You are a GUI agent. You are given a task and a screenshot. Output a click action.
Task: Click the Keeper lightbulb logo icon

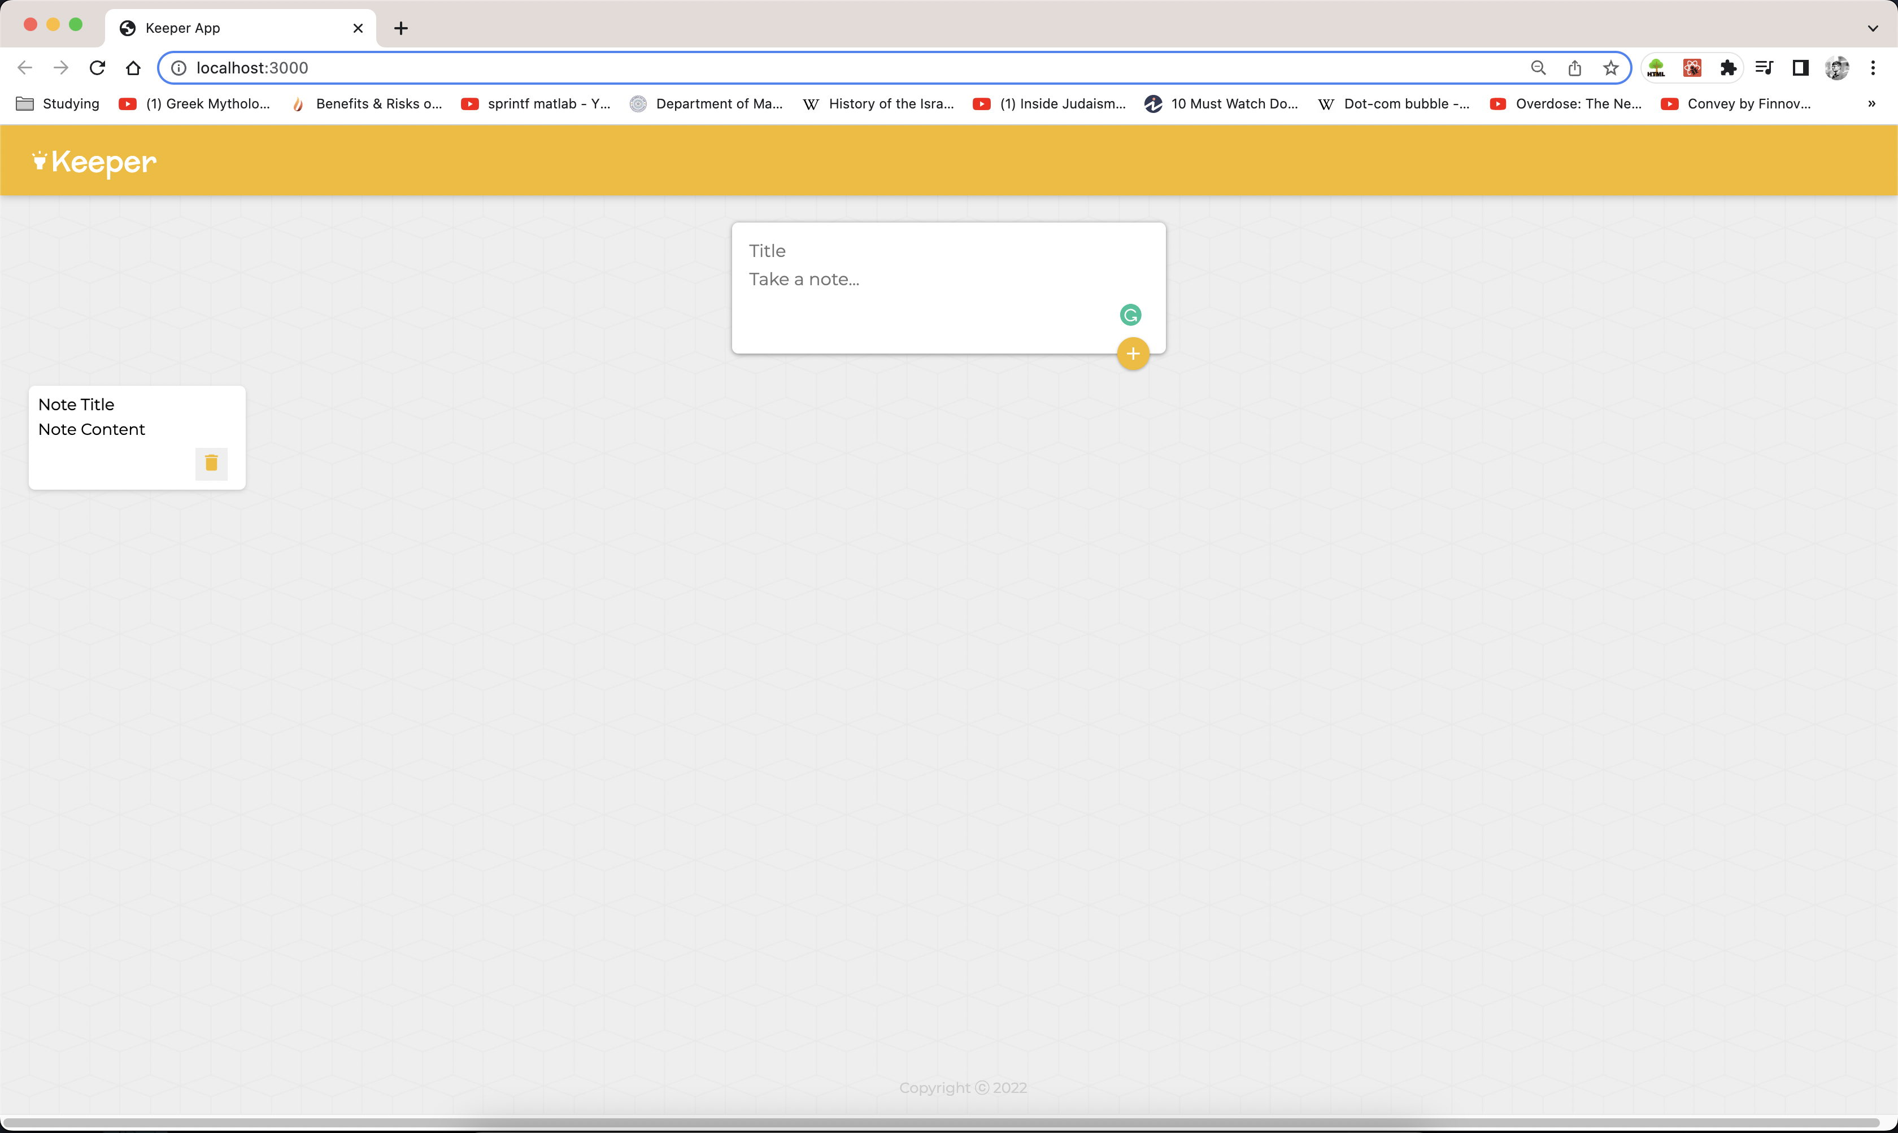(40, 160)
